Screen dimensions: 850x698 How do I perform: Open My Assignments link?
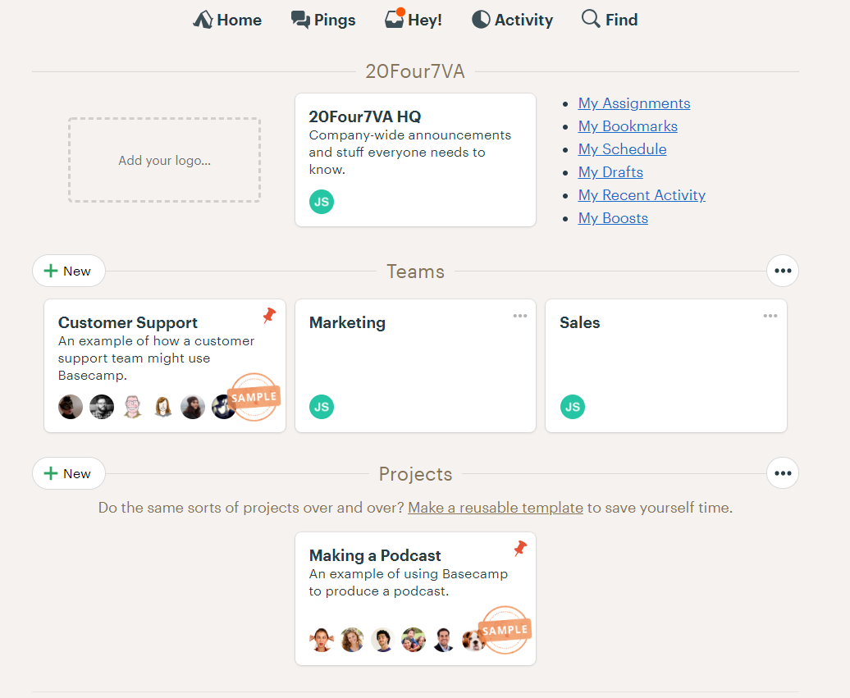click(x=633, y=103)
